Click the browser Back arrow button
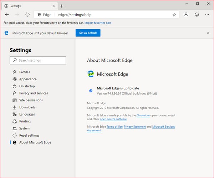The width and height of the screenshot is (214, 178). tap(7, 15)
